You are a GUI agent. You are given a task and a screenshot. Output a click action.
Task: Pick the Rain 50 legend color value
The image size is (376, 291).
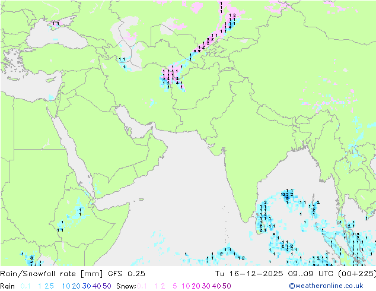pyautogui.click(x=107, y=286)
